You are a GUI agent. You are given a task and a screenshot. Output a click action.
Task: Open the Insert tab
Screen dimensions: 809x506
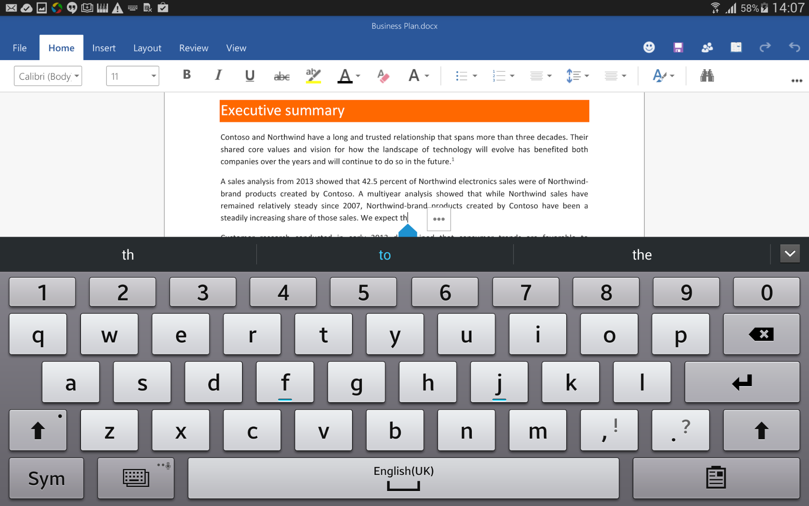(104, 48)
